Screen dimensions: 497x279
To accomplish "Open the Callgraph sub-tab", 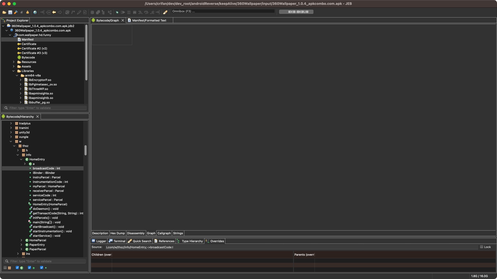I will point(164,233).
